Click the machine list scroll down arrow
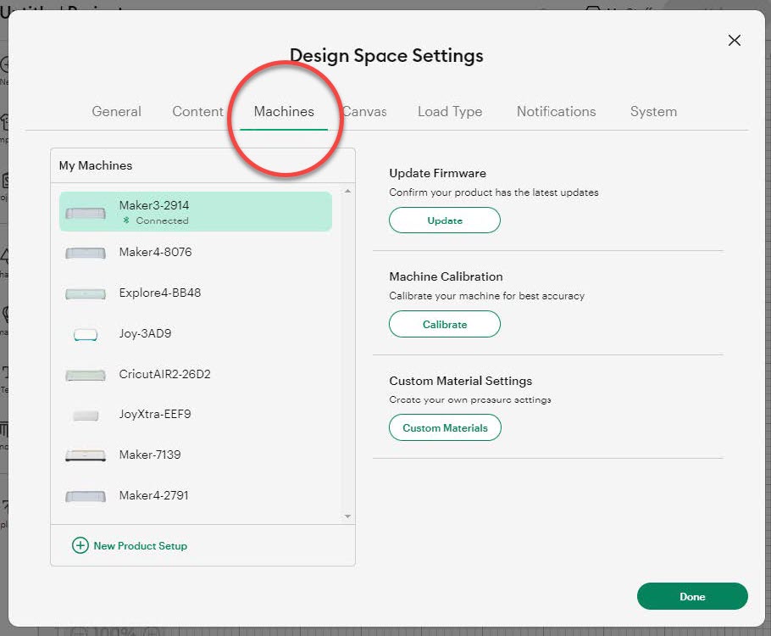 (x=347, y=516)
